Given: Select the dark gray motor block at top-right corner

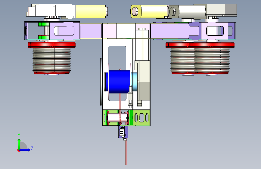Looking at the screenshot, I should coord(231,10).
